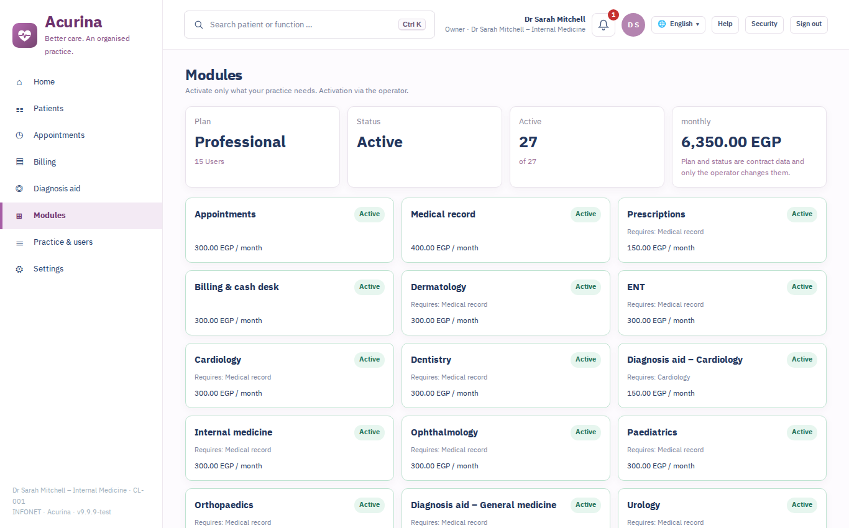Click Sign out

[809, 24]
